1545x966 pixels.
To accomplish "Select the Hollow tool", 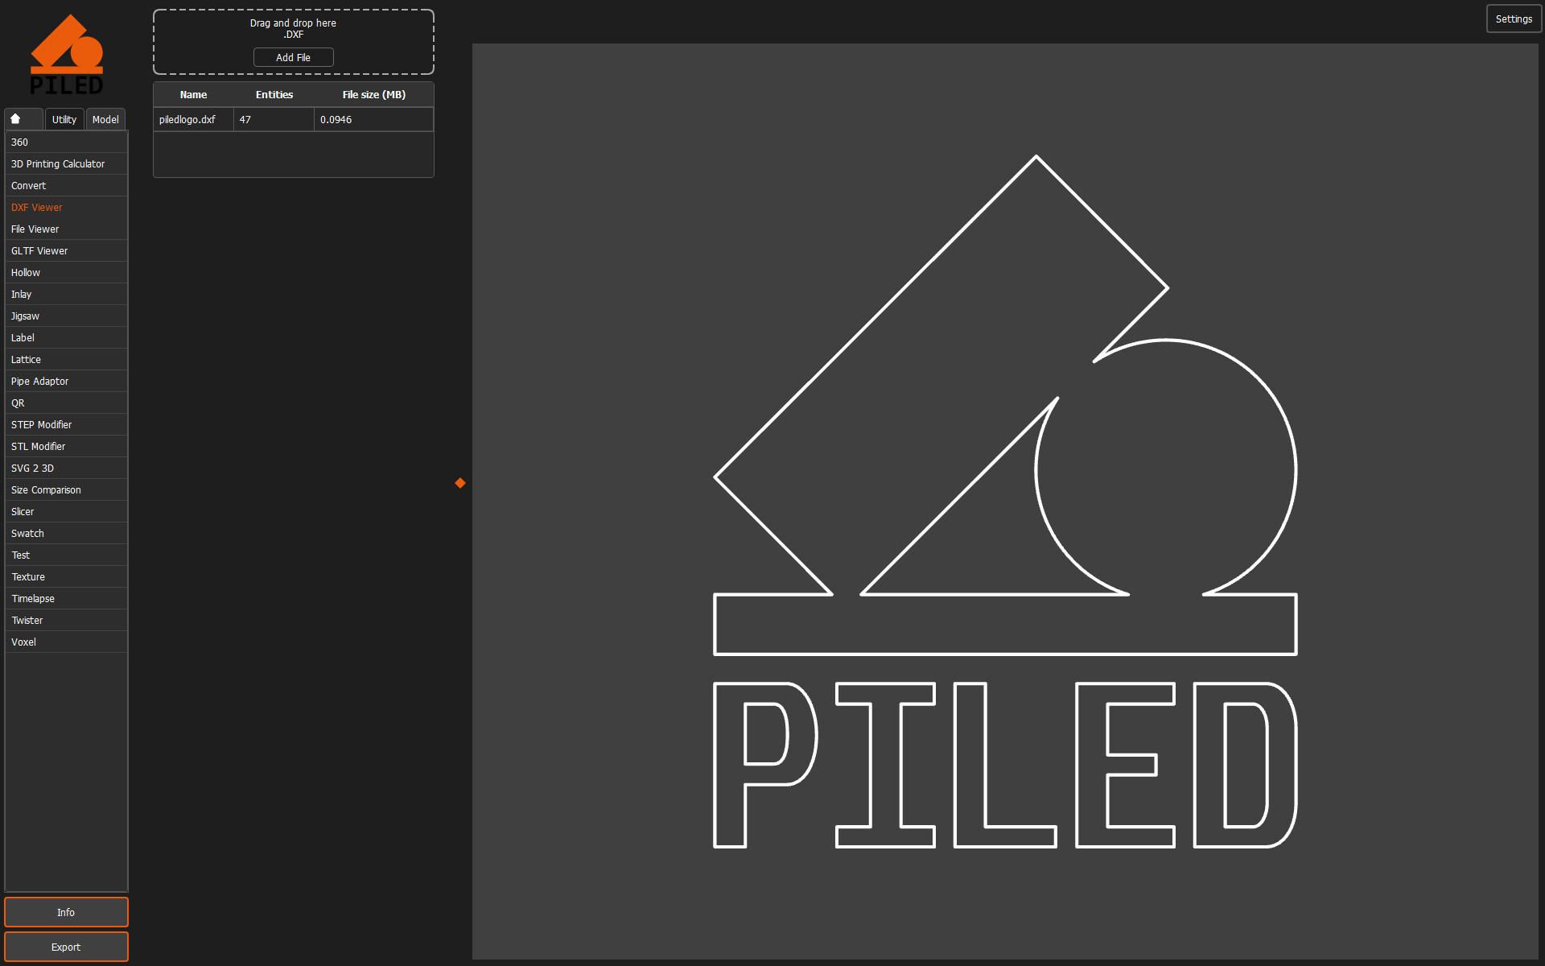I will click(x=66, y=272).
